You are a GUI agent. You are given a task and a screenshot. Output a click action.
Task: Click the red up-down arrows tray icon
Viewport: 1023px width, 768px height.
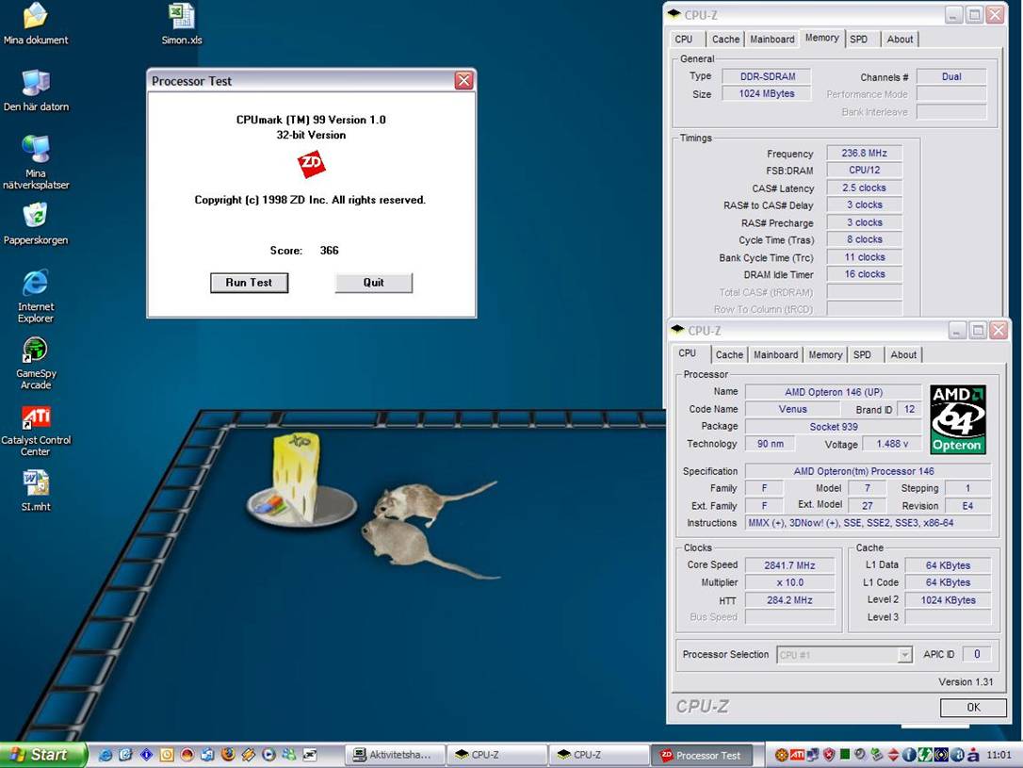[893, 755]
